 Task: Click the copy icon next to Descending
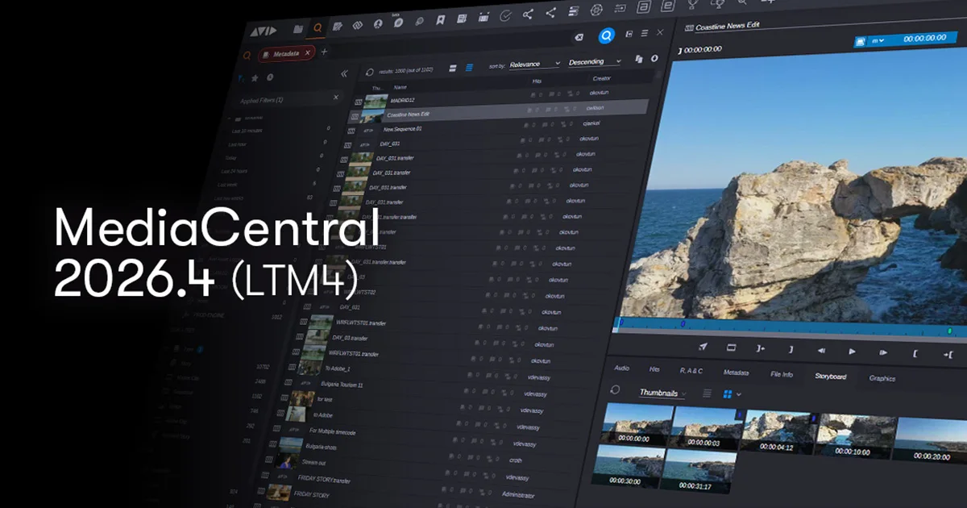(x=638, y=59)
